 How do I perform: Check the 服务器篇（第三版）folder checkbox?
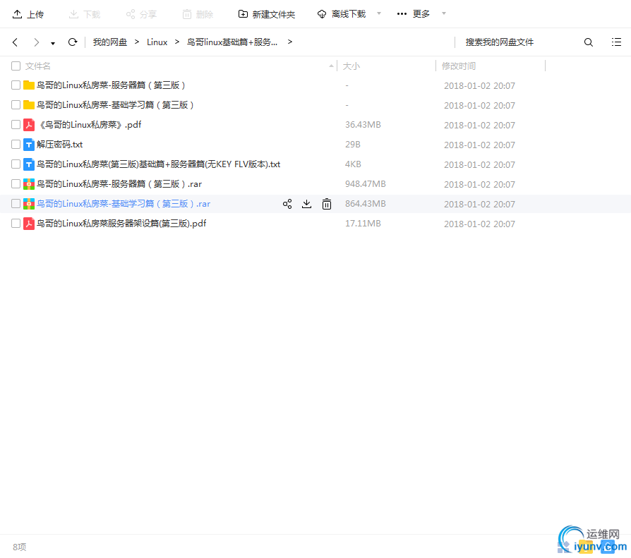coord(16,85)
